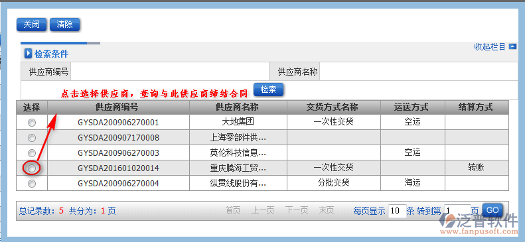Pick radio button for GYSDA200906270004
Screen dimensions: 525x242
click(31, 184)
